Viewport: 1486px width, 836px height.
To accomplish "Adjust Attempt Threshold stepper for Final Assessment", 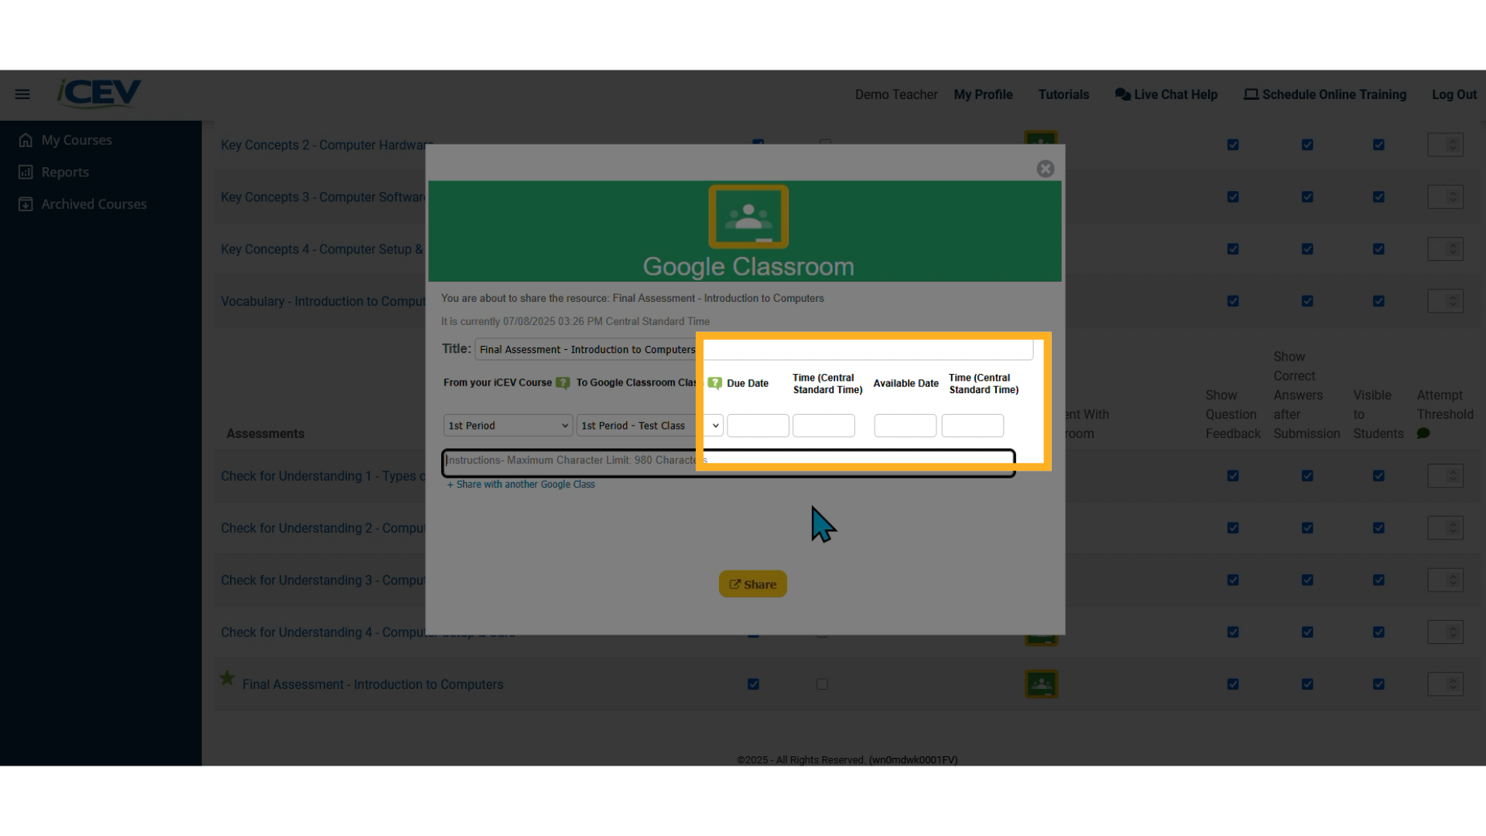I will point(1445,684).
